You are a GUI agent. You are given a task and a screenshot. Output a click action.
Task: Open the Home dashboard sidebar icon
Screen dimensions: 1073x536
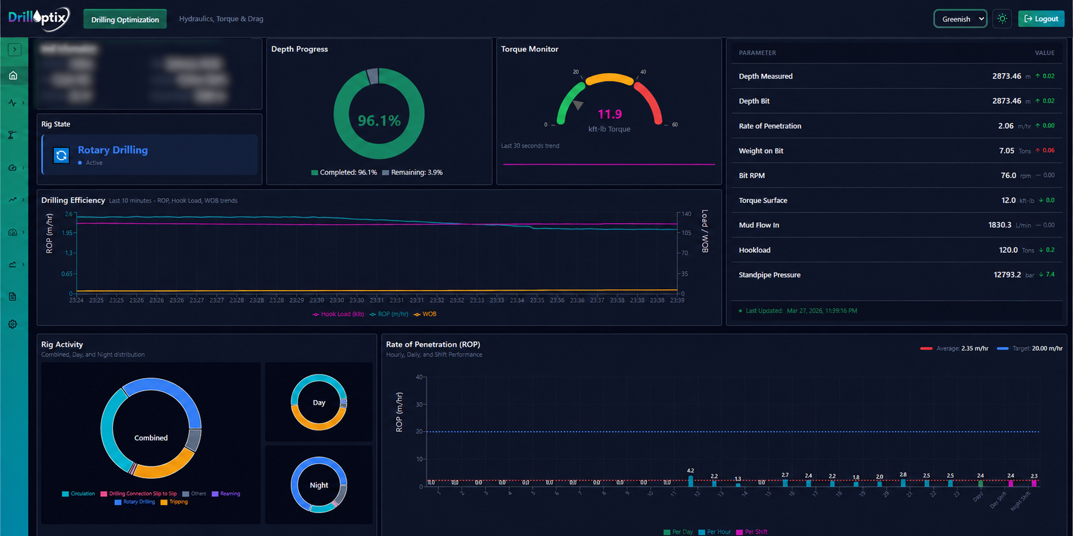click(13, 76)
